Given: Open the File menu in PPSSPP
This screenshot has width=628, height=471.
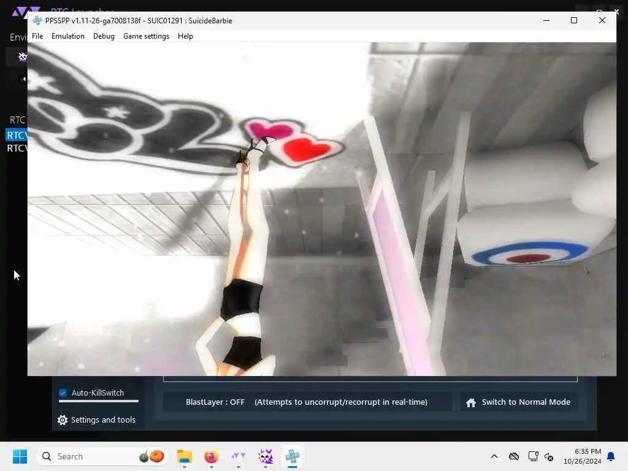Looking at the screenshot, I should (x=37, y=36).
